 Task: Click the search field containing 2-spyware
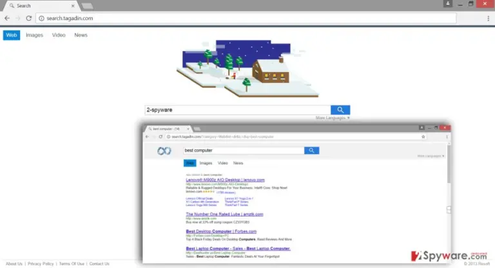[238, 110]
